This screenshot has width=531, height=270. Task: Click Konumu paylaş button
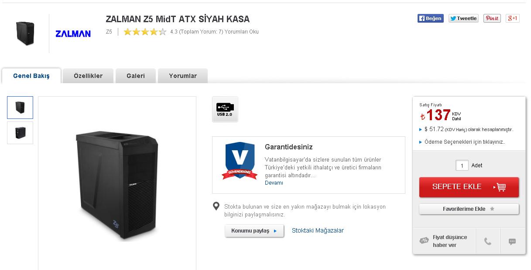click(x=254, y=231)
